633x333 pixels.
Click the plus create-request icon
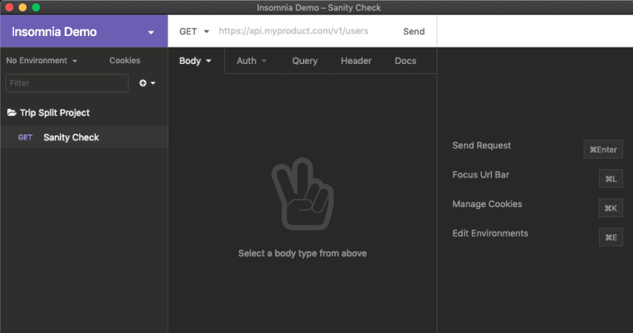[143, 83]
